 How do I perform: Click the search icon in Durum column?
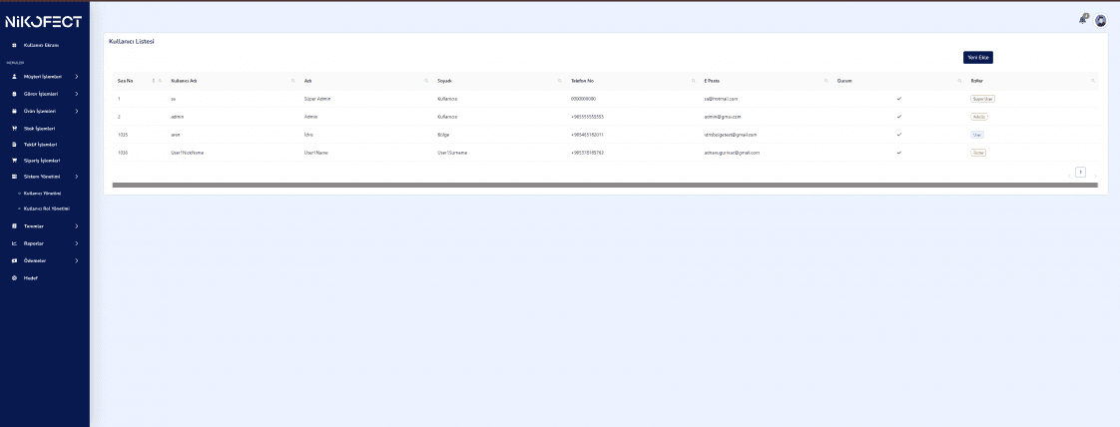pyautogui.click(x=960, y=81)
